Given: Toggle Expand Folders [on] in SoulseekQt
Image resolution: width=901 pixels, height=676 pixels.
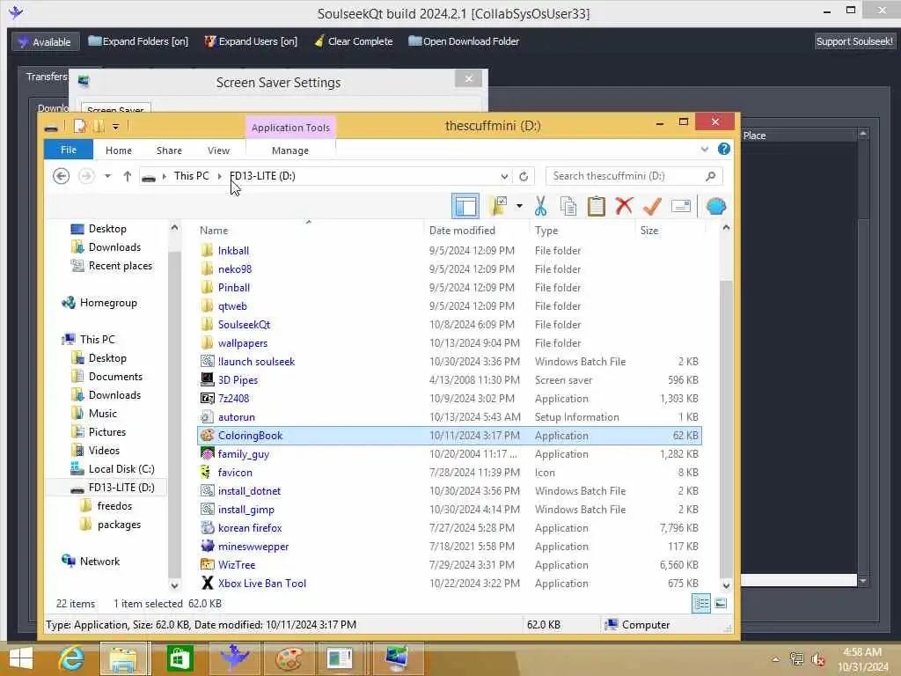Looking at the screenshot, I should point(138,41).
